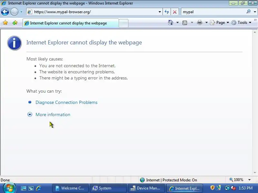258x193 pixels.
Task: Click the Done status bar text
Action: [5, 180]
